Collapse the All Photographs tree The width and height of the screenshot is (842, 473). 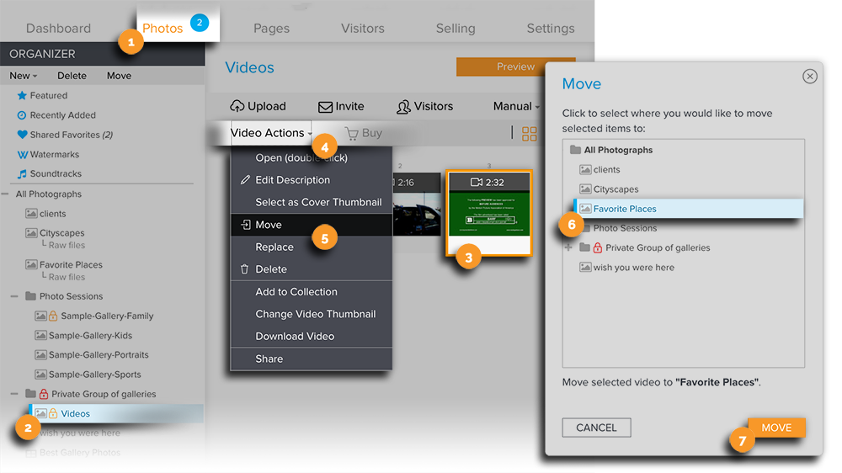coord(5,194)
